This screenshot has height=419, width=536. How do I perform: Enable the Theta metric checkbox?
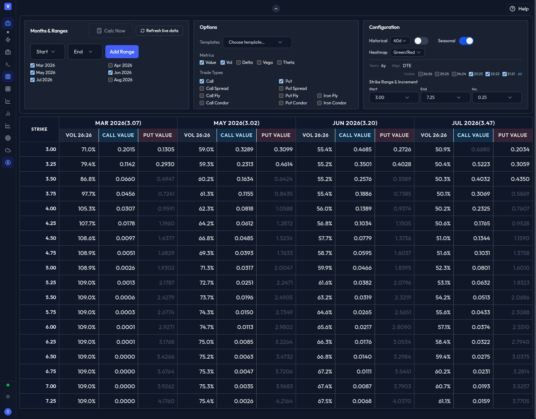(279, 62)
